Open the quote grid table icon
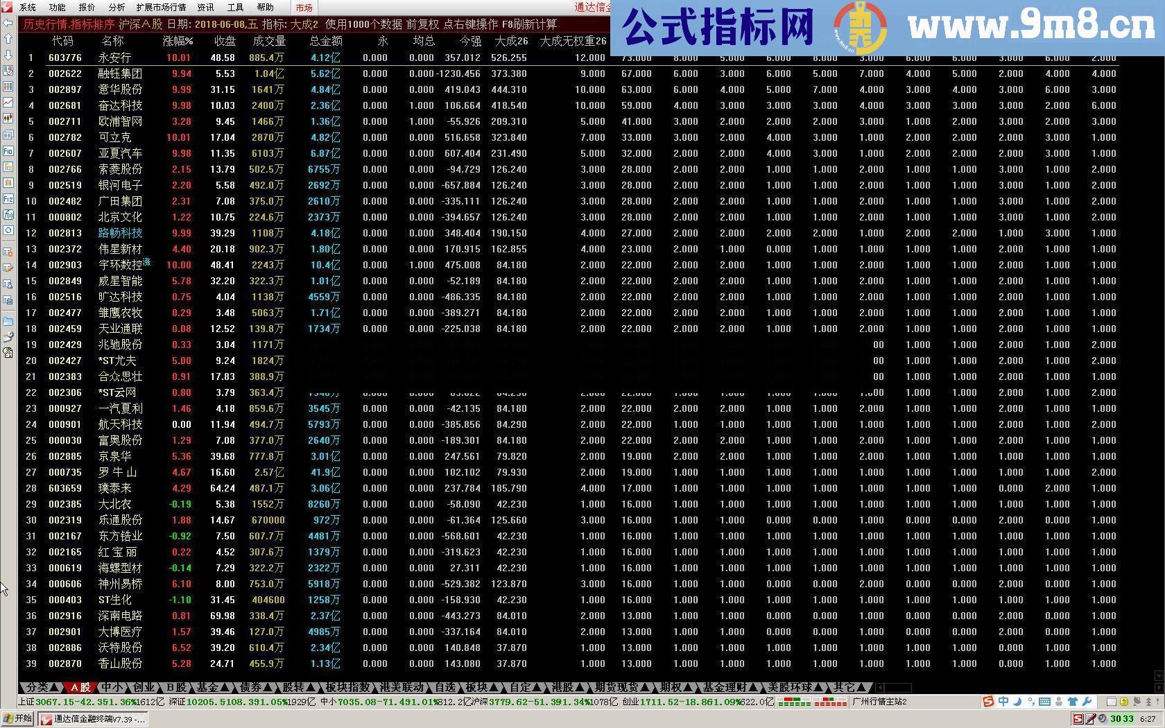Image resolution: width=1165 pixels, height=728 pixels. click(8, 87)
